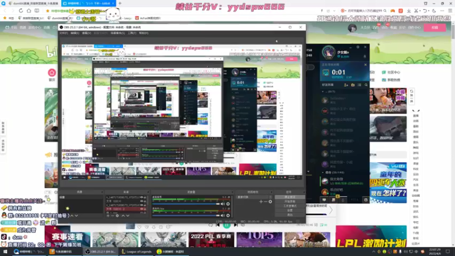Mute first audio mixer channel speaker
The width and height of the screenshot is (455, 256).
click(x=222, y=204)
